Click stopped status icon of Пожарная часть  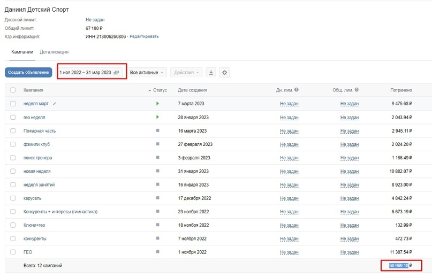coord(157,130)
